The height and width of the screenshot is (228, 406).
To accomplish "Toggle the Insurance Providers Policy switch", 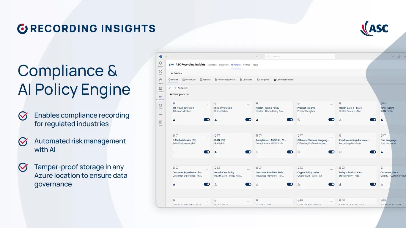I will point(290,184).
